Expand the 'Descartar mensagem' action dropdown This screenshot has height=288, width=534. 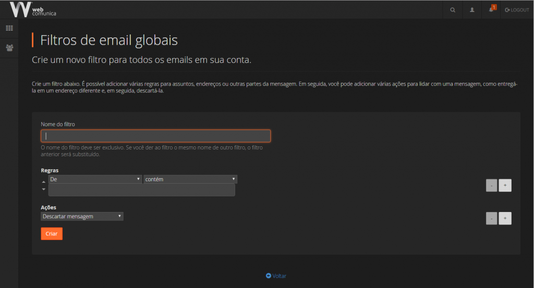click(82, 216)
